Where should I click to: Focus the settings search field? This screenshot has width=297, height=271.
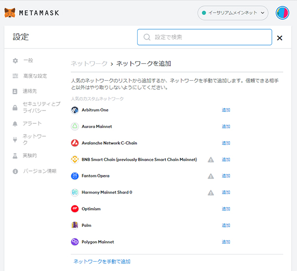(x=204, y=37)
